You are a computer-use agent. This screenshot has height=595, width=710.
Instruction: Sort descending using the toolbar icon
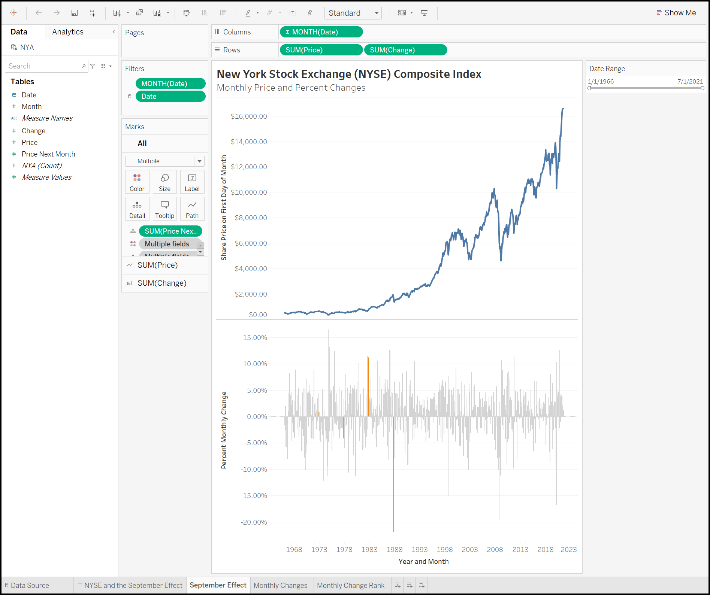pyautogui.click(x=223, y=13)
